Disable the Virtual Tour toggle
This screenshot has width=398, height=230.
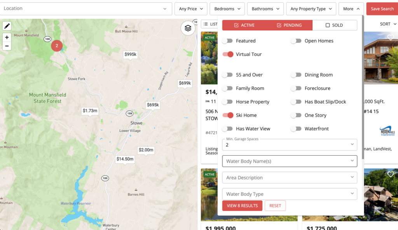click(x=228, y=54)
